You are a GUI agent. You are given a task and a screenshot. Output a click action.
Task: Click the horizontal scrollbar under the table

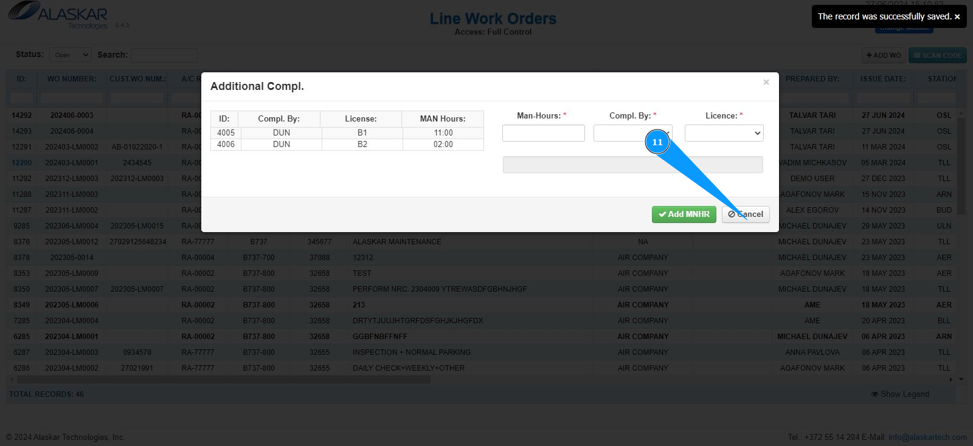point(224,380)
